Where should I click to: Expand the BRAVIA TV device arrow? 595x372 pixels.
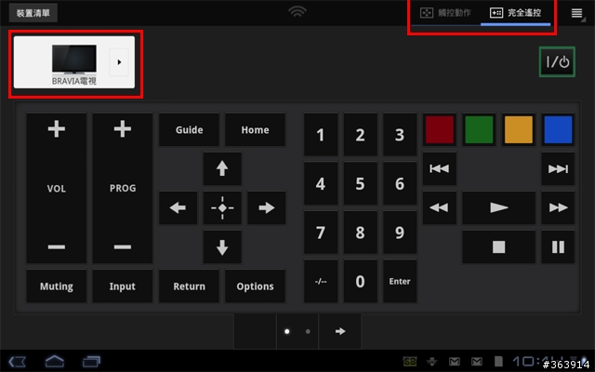tap(119, 62)
